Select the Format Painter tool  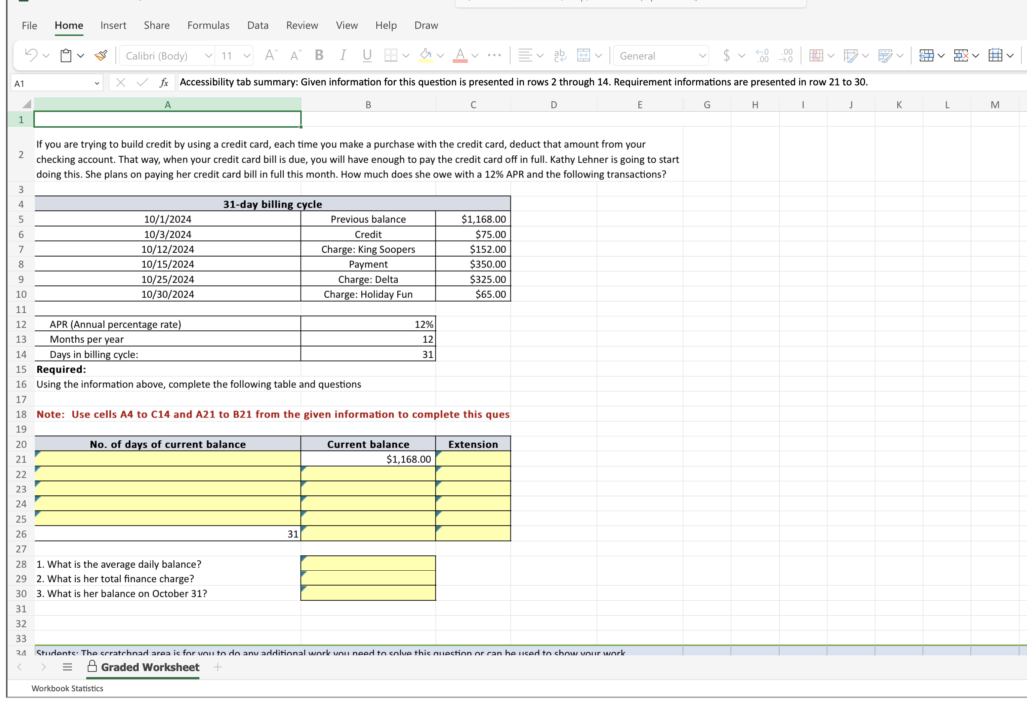(x=100, y=55)
